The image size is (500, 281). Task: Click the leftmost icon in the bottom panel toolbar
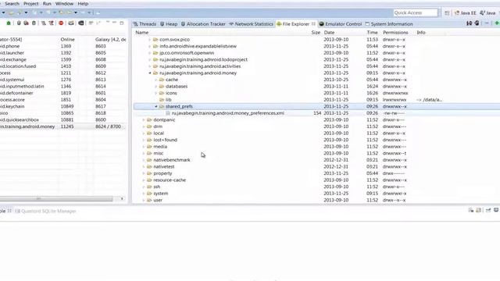click(x=471, y=210)
